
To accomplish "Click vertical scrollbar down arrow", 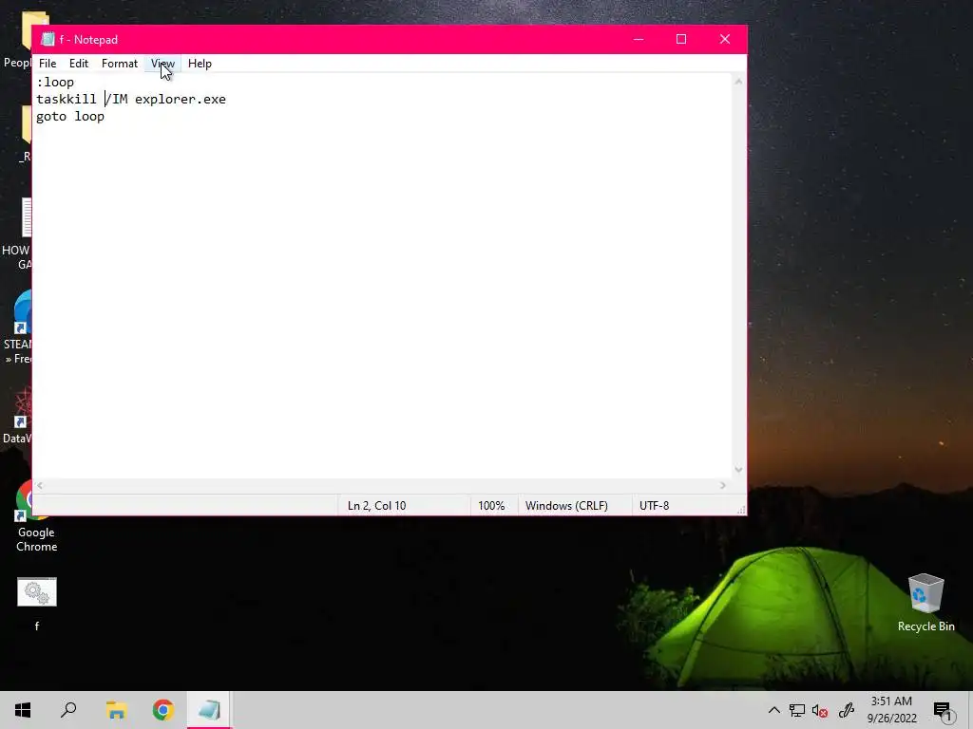I will click(x=738, y=470).
